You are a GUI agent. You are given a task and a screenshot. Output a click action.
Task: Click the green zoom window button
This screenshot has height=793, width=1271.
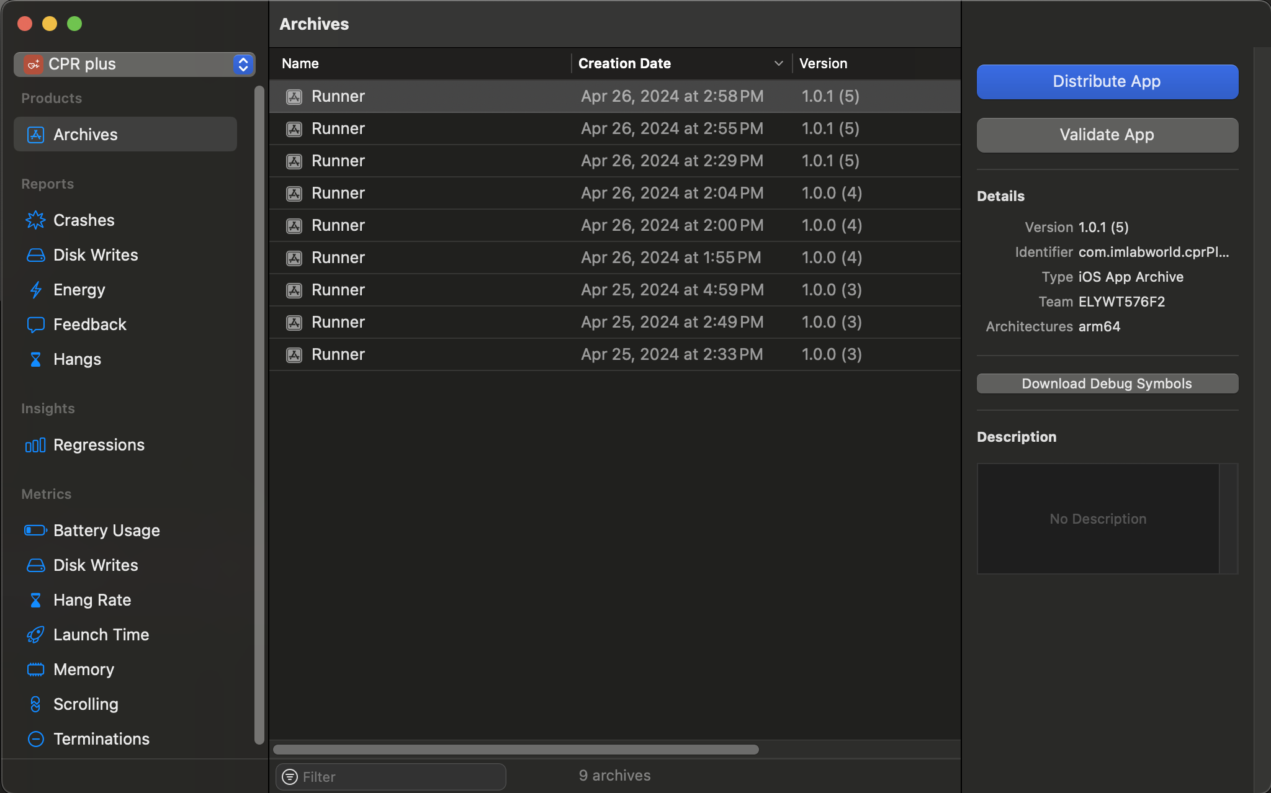(x=74, y=24)
